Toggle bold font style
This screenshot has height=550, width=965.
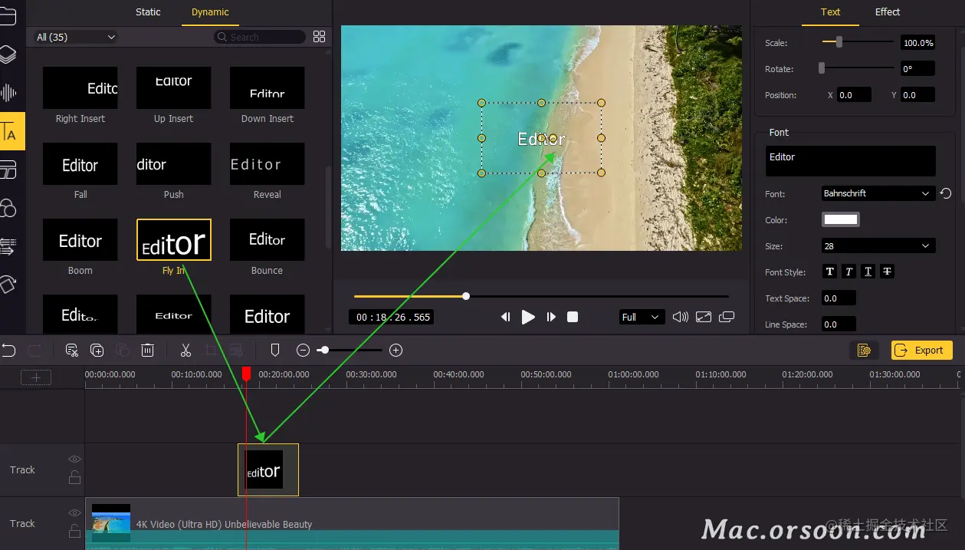coord(829,272)
